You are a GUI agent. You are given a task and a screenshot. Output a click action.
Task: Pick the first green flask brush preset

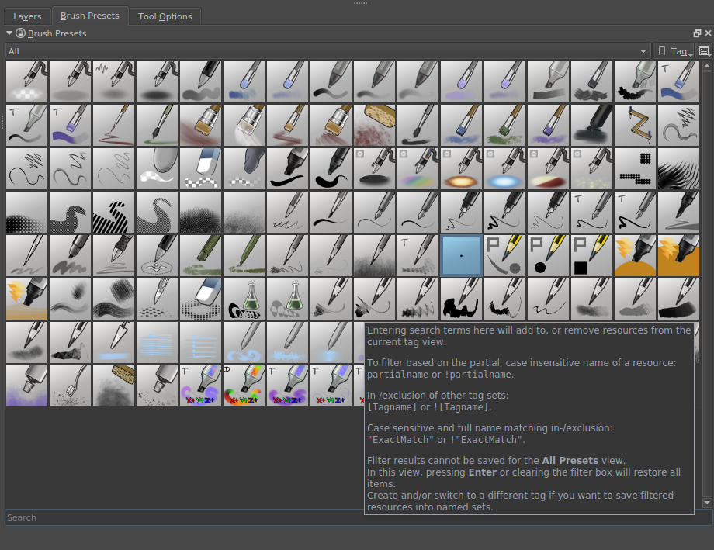244,299
